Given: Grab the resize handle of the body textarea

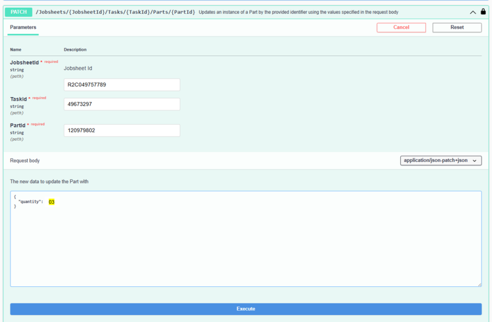Looking at the screenshot, I should pos(479,285).
